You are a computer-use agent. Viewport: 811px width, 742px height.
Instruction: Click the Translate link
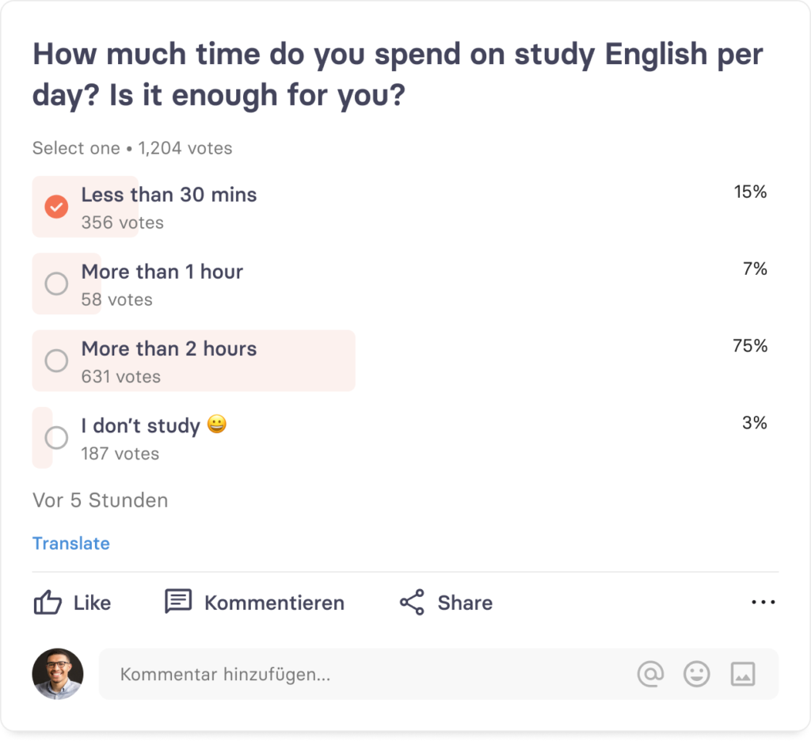pyautogui.click(x=71, y=543)
